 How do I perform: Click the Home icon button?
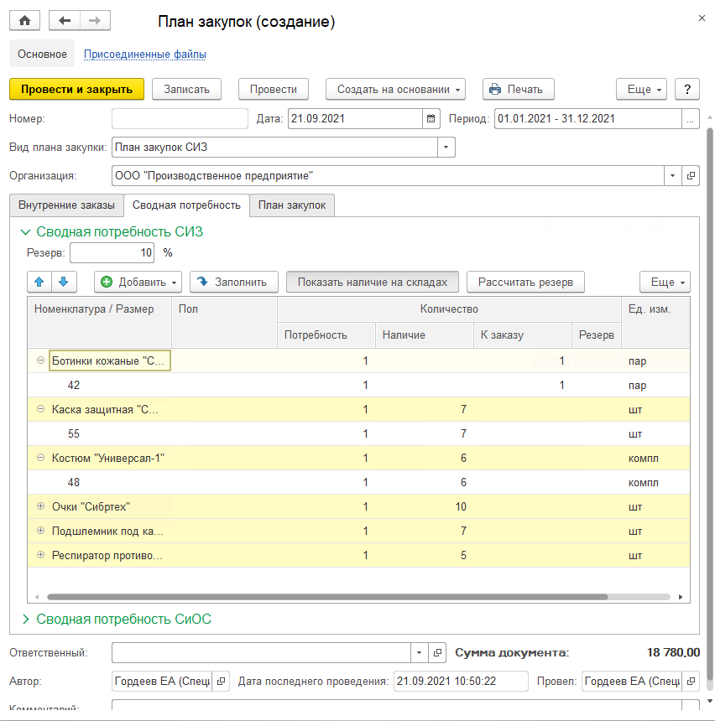tap(24, 21)
